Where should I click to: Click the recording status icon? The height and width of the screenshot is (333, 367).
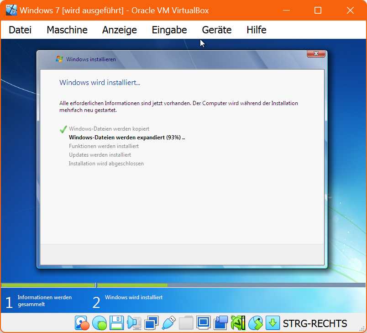(x=221, y=323)
